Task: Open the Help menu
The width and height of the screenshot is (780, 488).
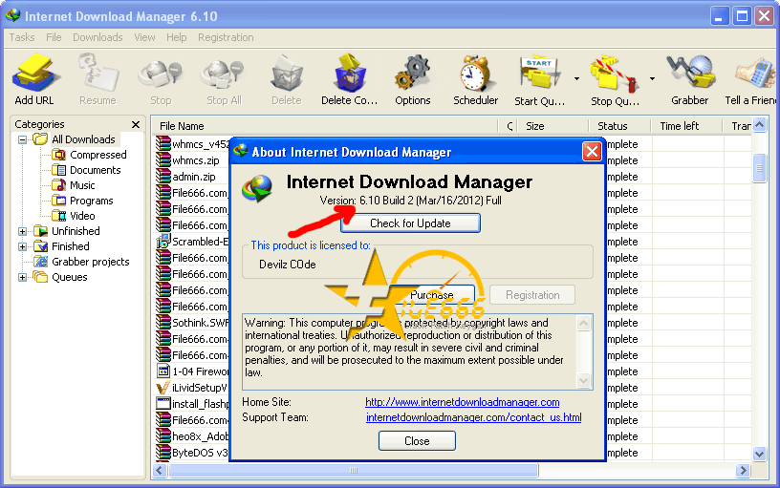Action: 176,38
